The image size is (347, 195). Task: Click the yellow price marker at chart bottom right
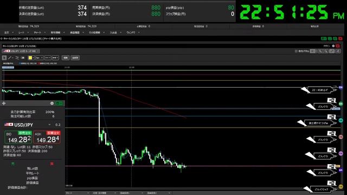click(341, 187)
